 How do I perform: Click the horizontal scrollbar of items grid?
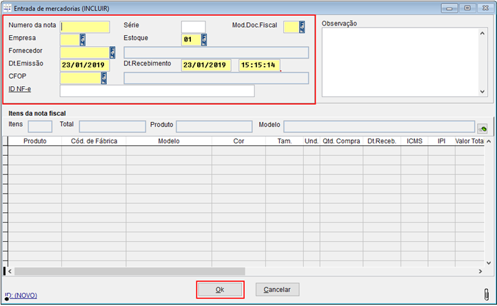pyautogui.click(x=130, y=272)
